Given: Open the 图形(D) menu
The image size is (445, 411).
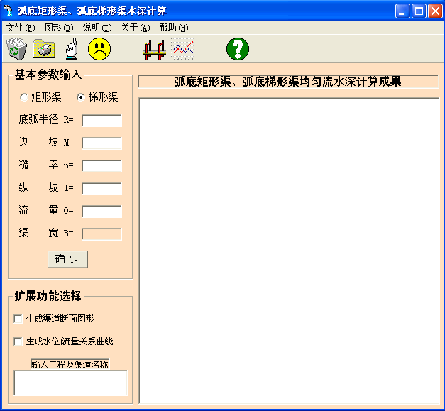Looking at the screenshot, I should click(59, 28).
